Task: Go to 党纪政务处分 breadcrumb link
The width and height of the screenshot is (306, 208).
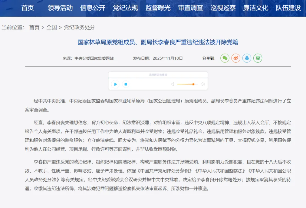Action: pos(79,27)
